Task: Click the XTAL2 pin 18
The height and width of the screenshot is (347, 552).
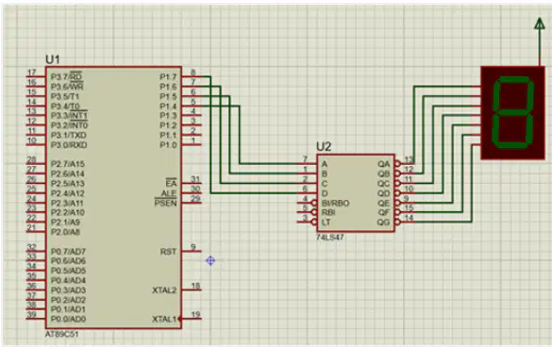Action: [192, 289]
